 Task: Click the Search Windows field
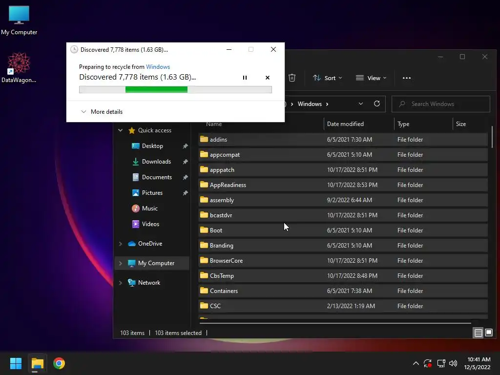[441, 104]
